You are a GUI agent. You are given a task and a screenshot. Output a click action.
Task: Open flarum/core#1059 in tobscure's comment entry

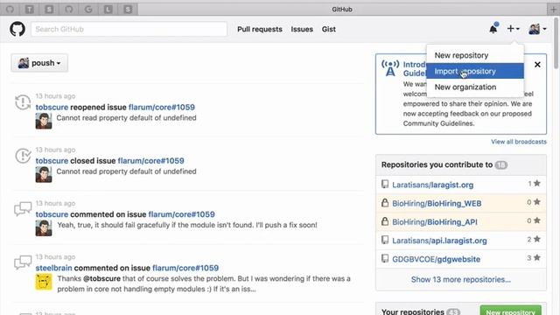pos(181,214)
